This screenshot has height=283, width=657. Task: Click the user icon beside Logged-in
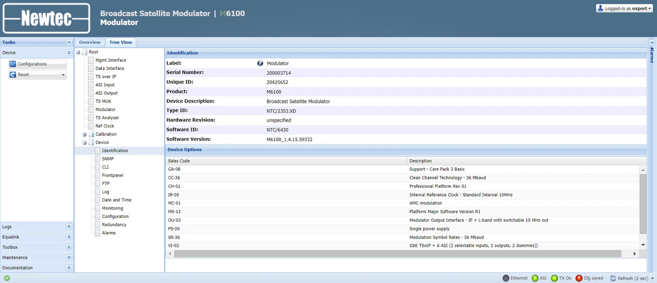click(601, 8)
